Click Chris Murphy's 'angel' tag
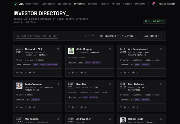This screenshot has width=180, height=124. tap(81, 62)
